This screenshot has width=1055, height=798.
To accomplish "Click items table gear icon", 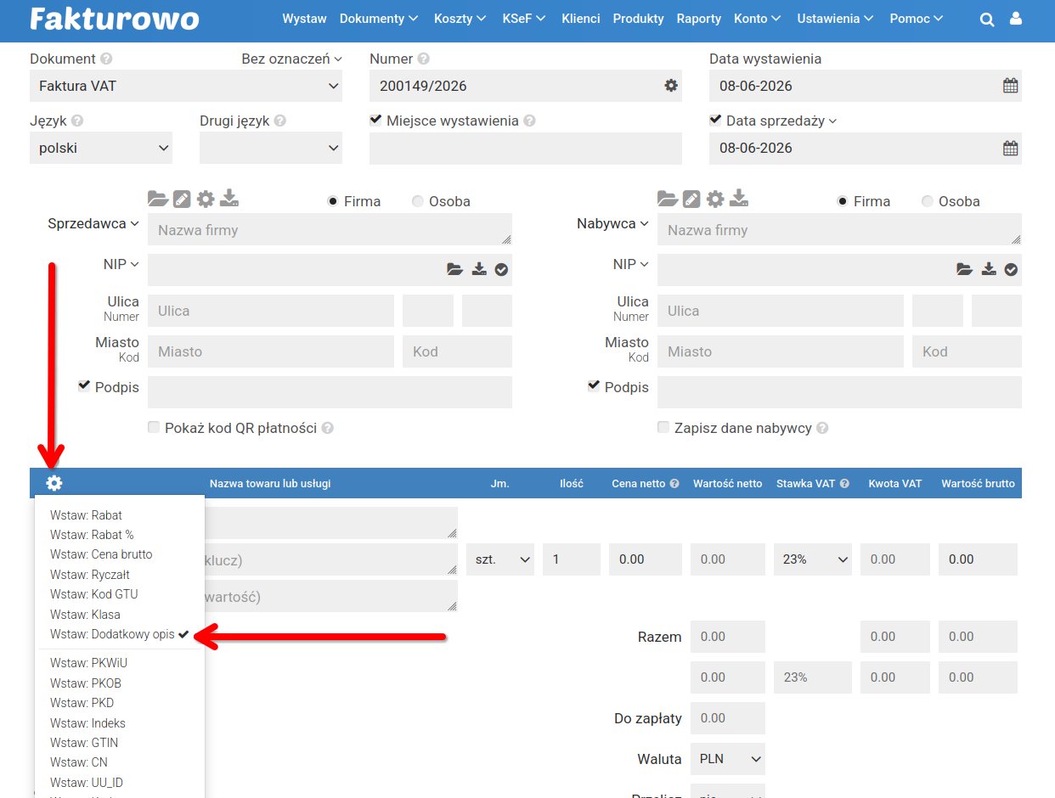I will (x=54, y=483).
